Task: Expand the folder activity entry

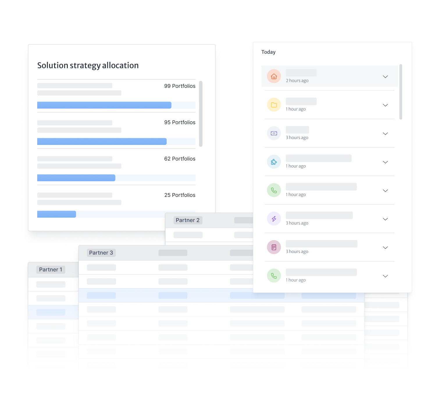Action: pos(385,105)
